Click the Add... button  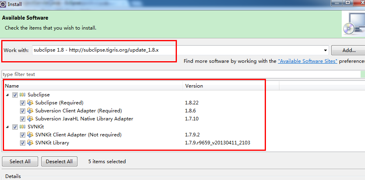pos(349,50)
